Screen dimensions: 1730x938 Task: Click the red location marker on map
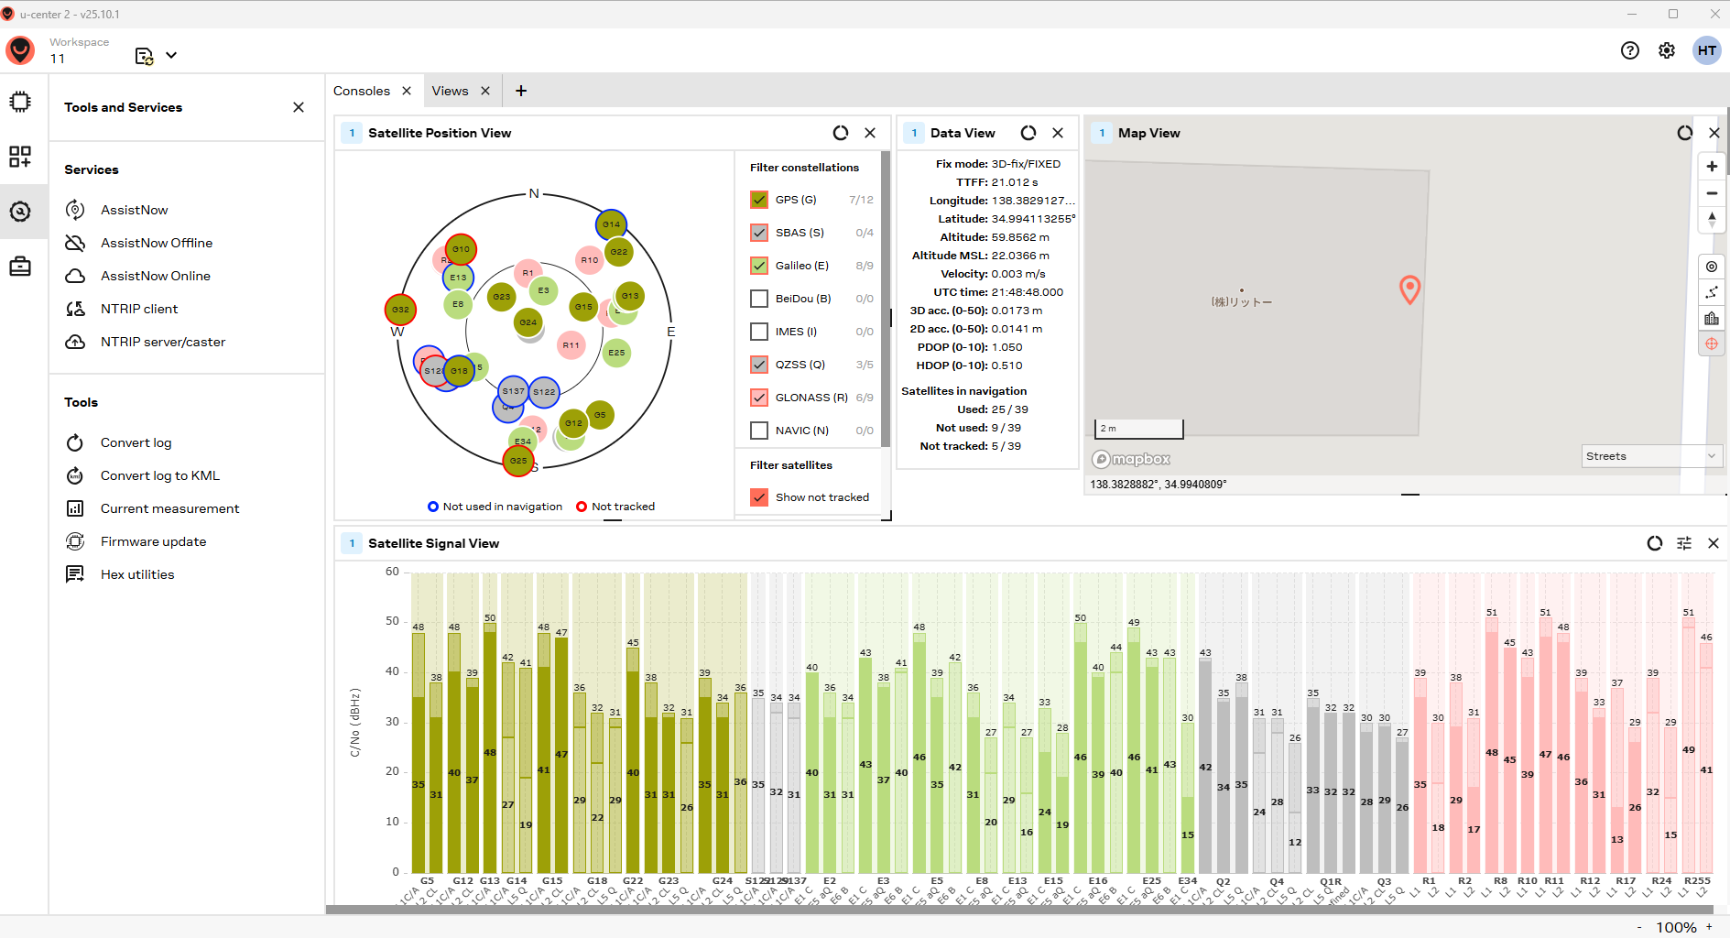[x=1409, y=289]
